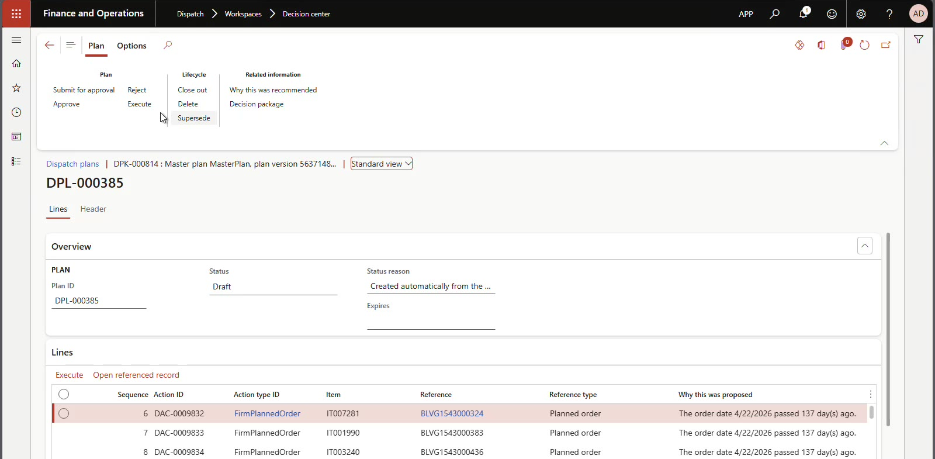Image resolution: width=935 pixels, height=459 pixels.
Task: Open Workspaces icon in the sidebar
Action: pyautogui.click(x=16, y=137)
